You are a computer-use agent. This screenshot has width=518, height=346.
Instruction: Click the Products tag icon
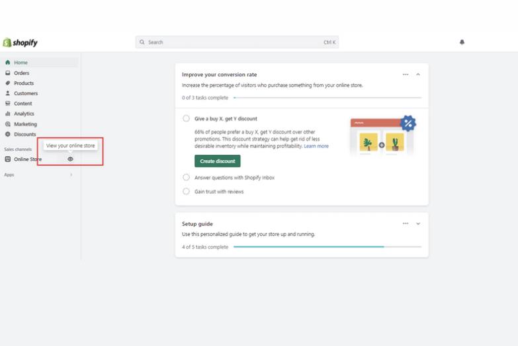(x=7, y=83)
